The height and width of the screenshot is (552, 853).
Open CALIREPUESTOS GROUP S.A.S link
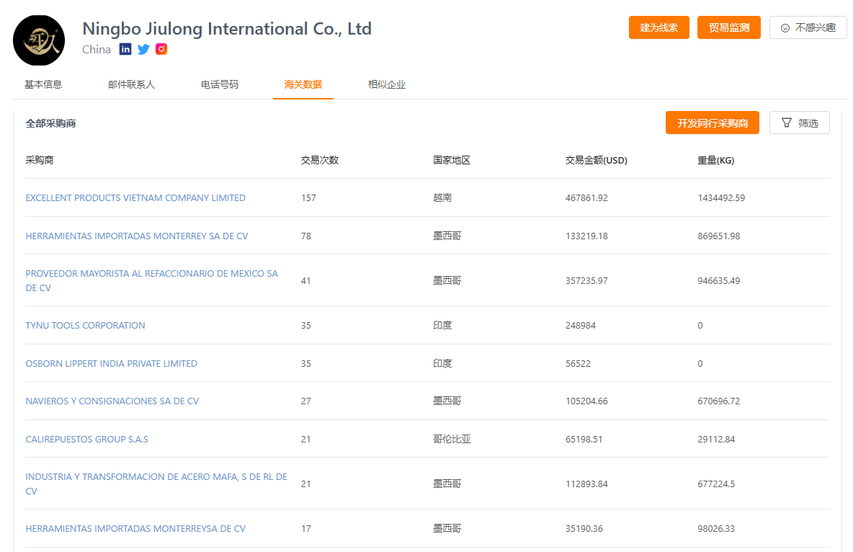pyautogui.click(x=87, y=439)
